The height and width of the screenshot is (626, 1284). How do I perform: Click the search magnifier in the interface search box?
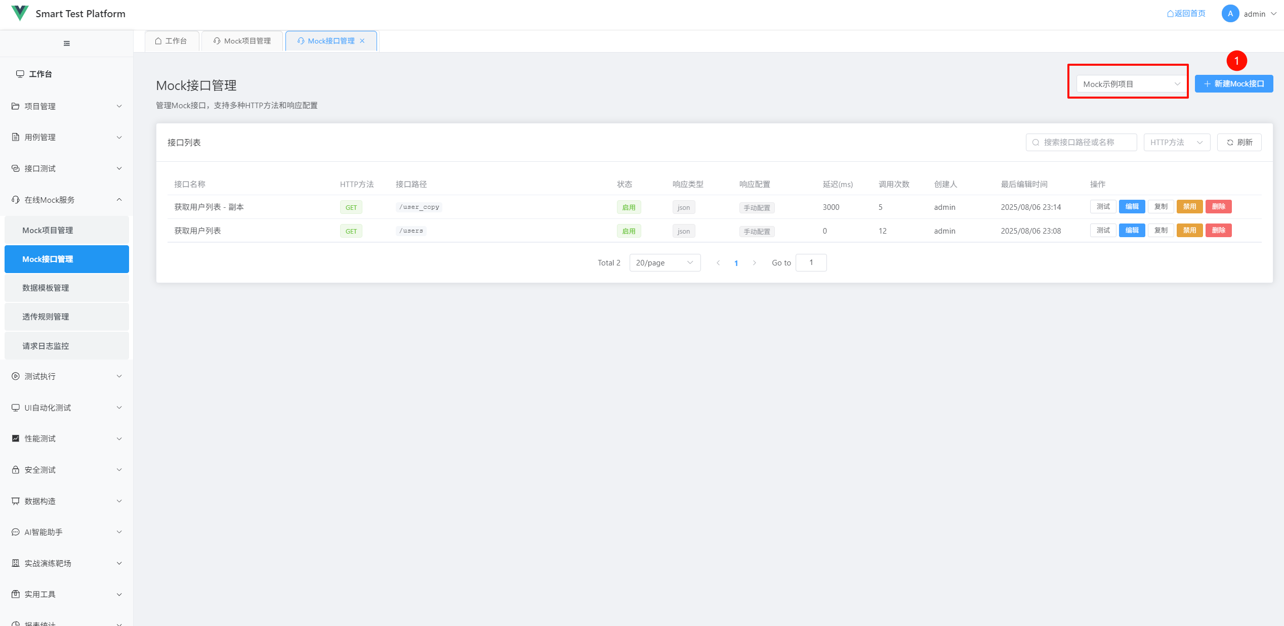[1036, 143]
